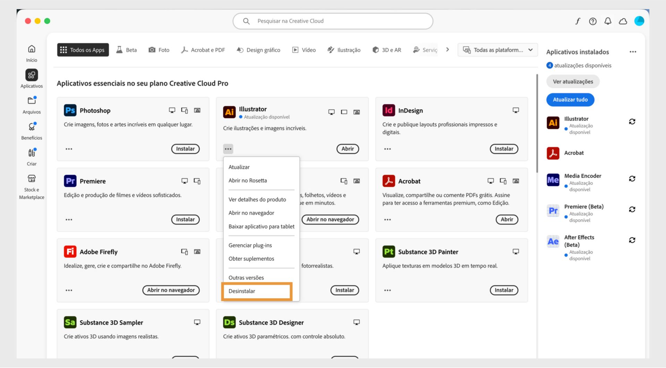Select the Aplicativos sidebar icon
This screenshot has height=368, width=666.
coord(32,75)
